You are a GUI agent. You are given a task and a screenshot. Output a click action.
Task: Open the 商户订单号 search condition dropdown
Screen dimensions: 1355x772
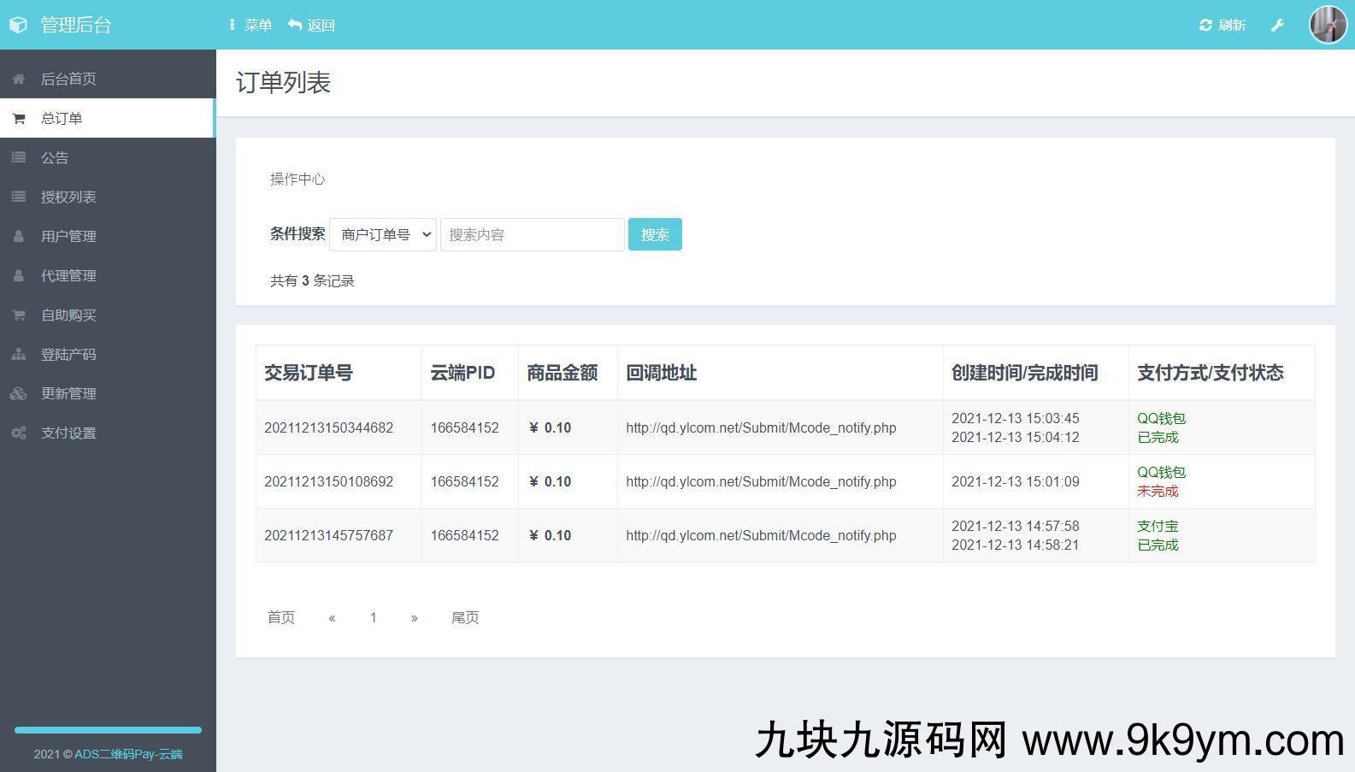(383, 234)
